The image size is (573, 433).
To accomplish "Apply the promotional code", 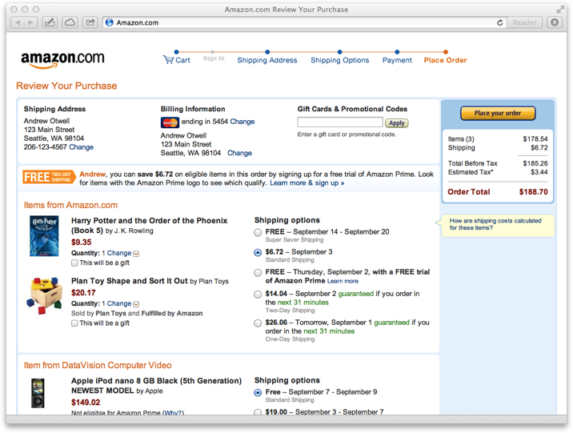I will coord(396,123).
